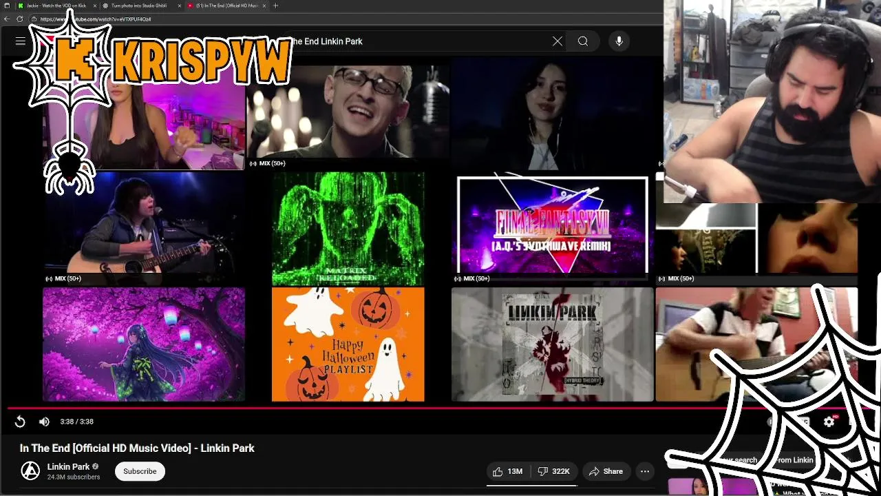
Task: Open the three-dot more actions menu
Action: [645, 471]
